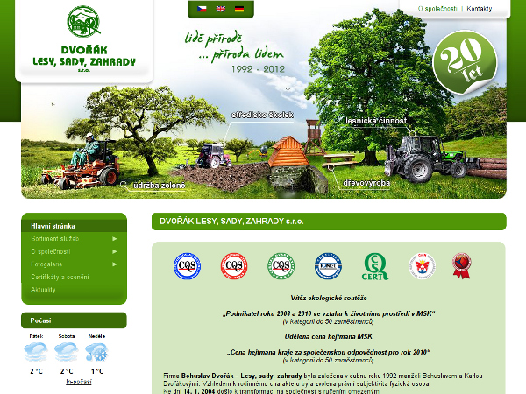
Task: Click the wooden hunting tower in banner
Action: pos(314,137)
